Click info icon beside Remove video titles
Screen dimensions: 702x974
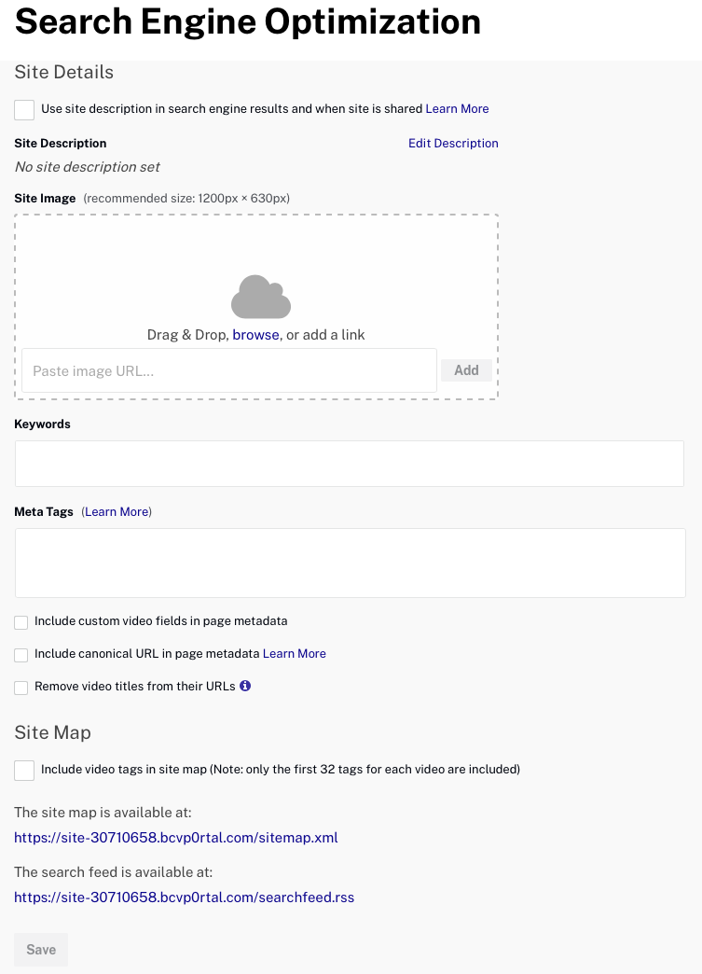245,686
